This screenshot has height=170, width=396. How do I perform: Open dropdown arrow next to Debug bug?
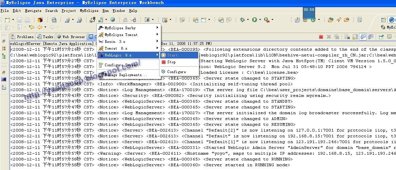(248, 20)
